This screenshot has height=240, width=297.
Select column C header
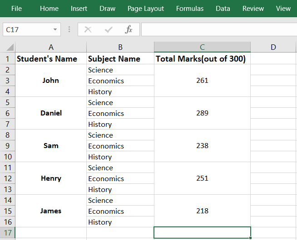[202, 47]
